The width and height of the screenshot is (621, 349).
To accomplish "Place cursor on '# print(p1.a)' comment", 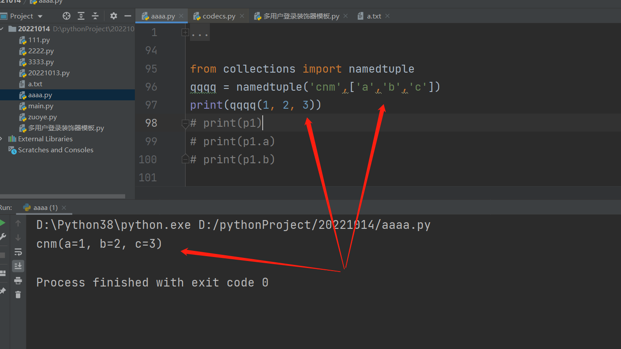I will 233,141.
